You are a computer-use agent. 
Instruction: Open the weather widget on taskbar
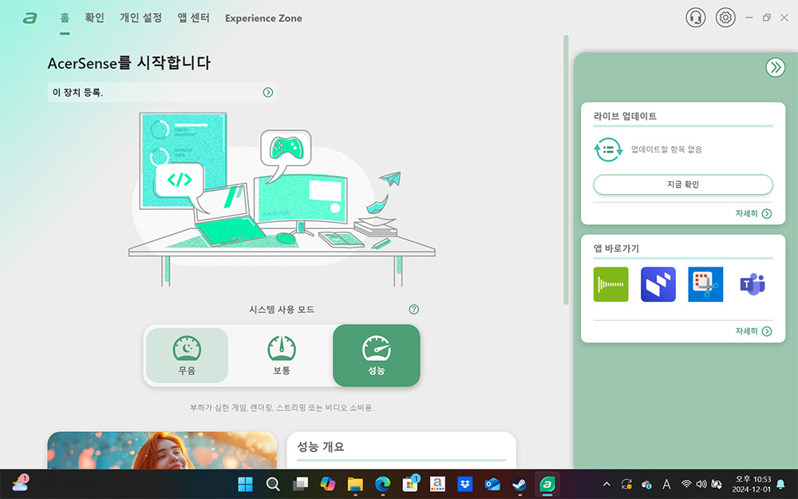21,483
